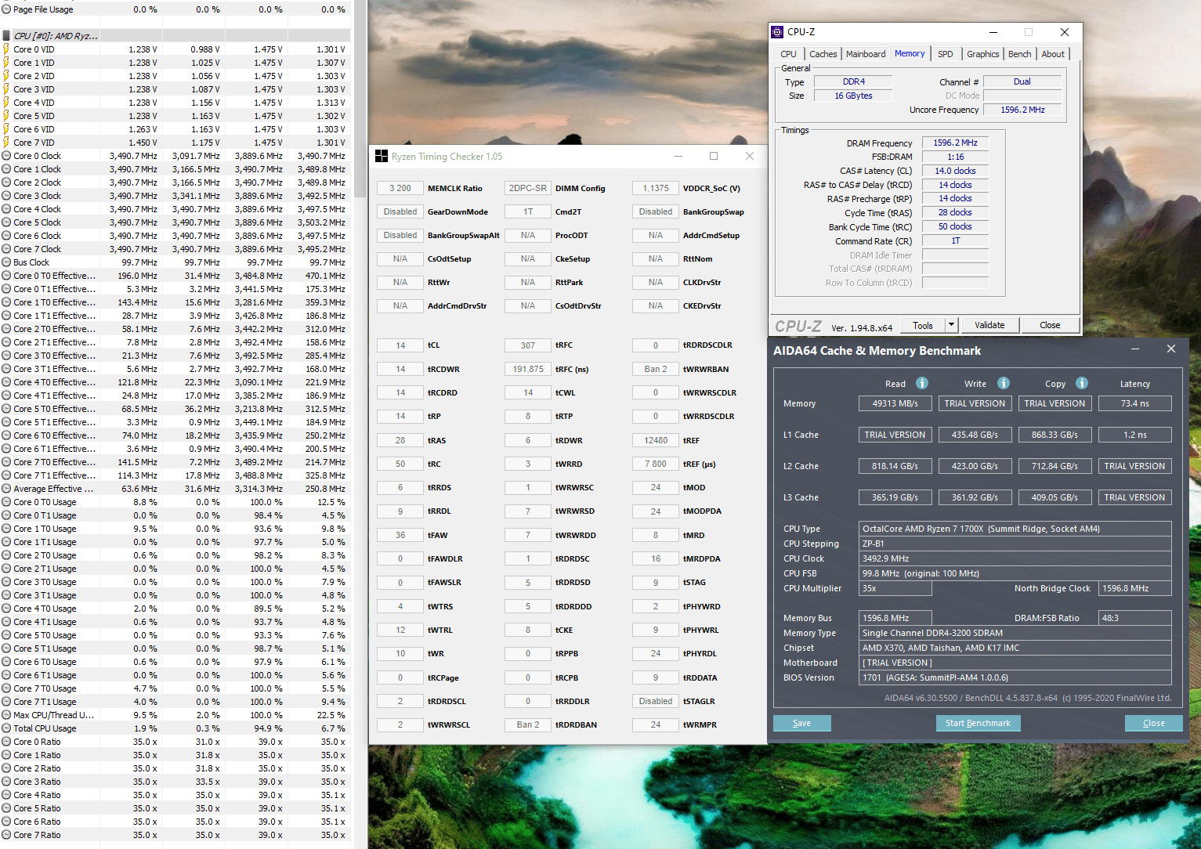Viewport: 1201px width, 849px height.
Task: Minimize the AIDA64 Cache & Memory Benchmark window
Action: pos(1135,349)
